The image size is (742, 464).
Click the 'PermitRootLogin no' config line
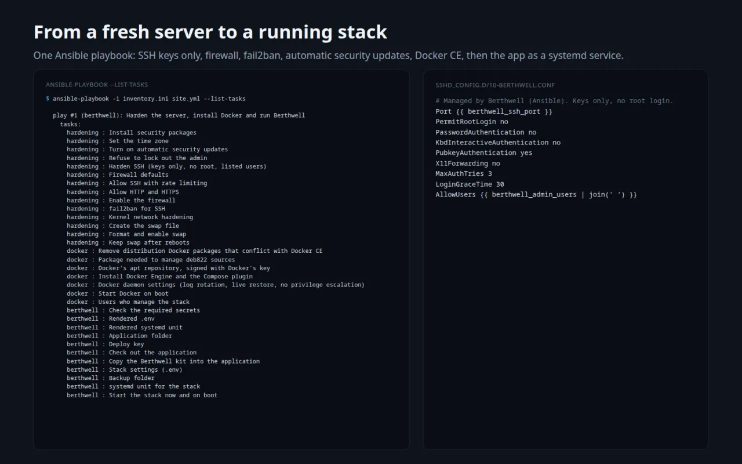tap(472, 122)
